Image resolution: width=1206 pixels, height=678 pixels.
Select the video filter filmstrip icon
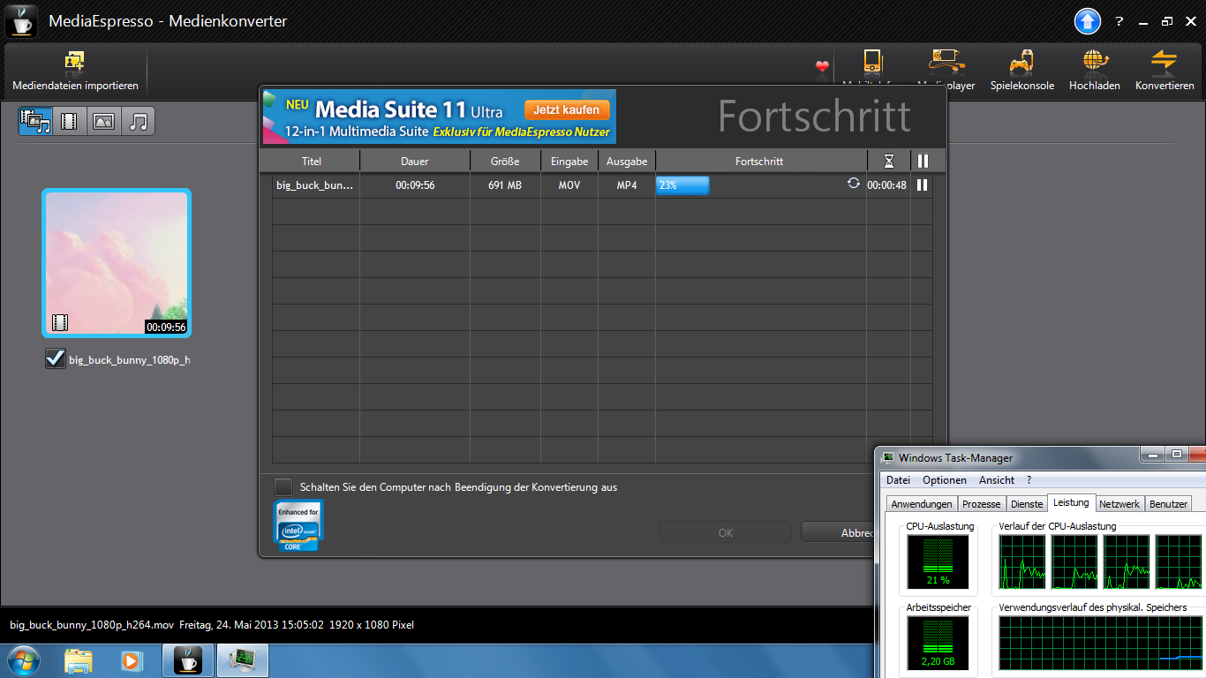[69, 121]
